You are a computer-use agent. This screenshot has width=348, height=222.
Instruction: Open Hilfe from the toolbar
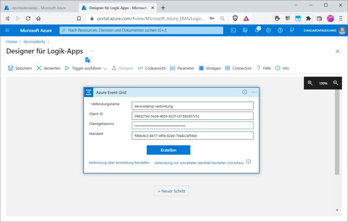(264, 68)
